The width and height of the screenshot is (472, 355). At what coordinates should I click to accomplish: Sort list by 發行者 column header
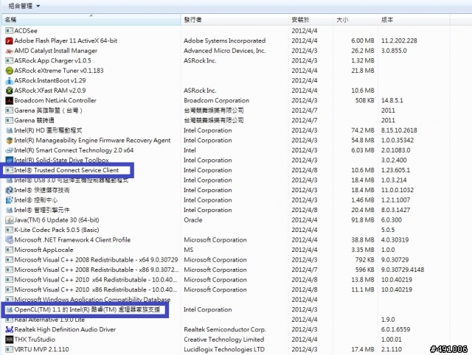(235, 20)
